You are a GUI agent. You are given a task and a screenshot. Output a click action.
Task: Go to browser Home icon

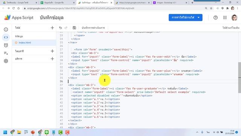click(x=18, y=8)
